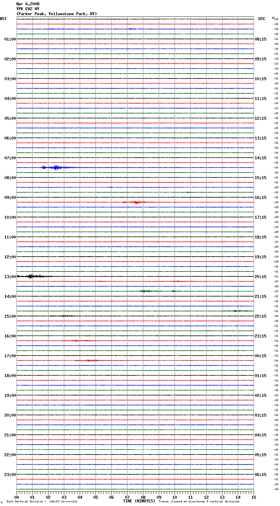Viewport: 280px width, 506px height.
Task: Click minute tick "15" on bottom axis
Action: (x=254, y=497)
